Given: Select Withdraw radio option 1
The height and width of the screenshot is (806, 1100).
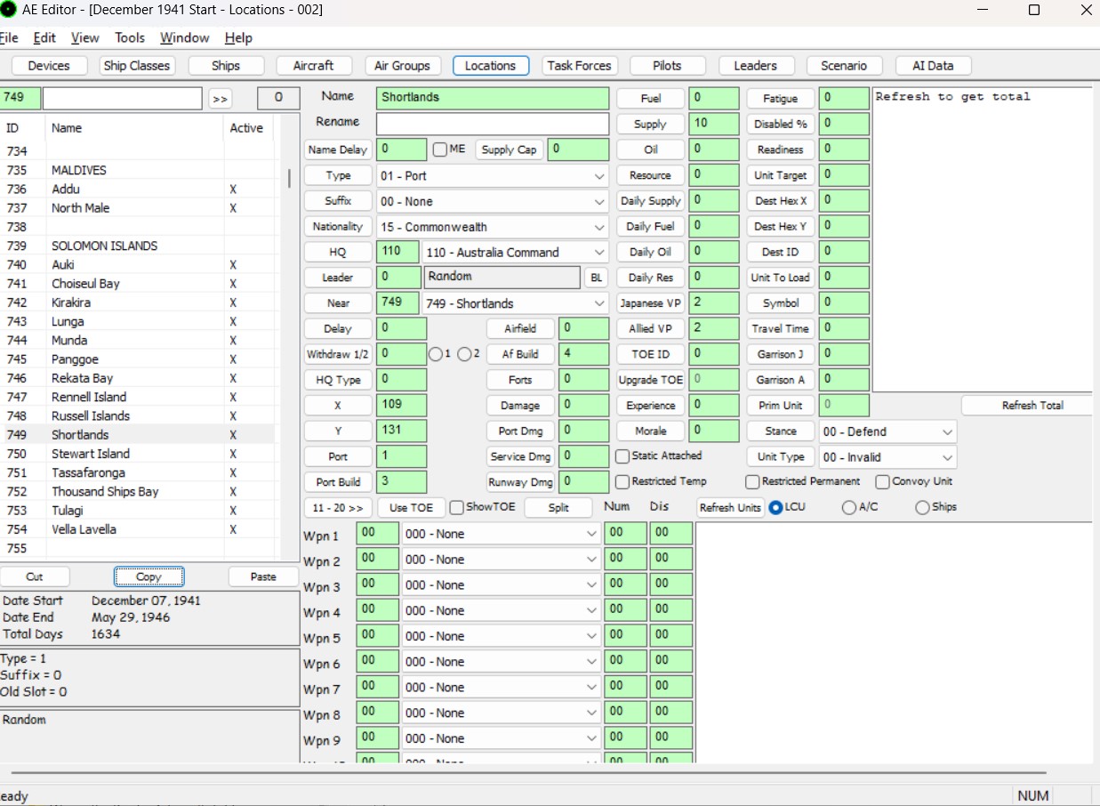Looking at the screenshot, I should [436, 354].
